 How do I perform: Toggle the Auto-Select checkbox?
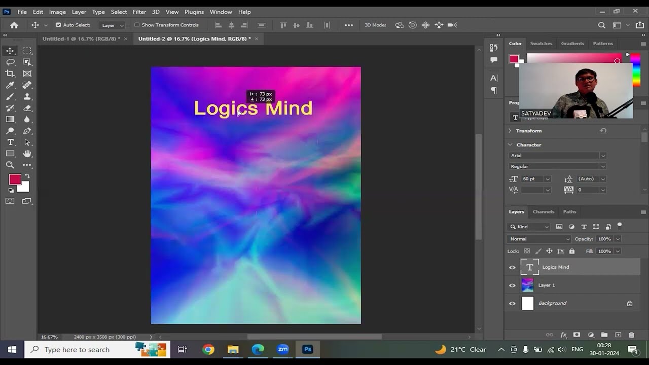[x=58, y=25]
